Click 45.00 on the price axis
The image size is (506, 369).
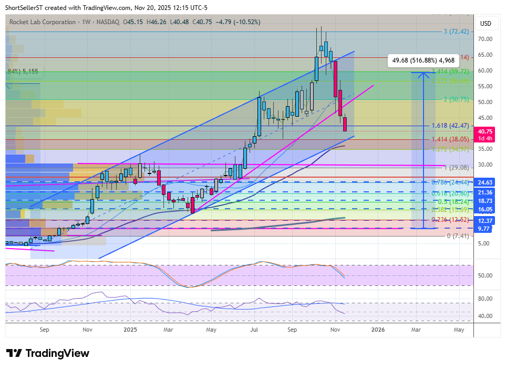click(485, 118)
